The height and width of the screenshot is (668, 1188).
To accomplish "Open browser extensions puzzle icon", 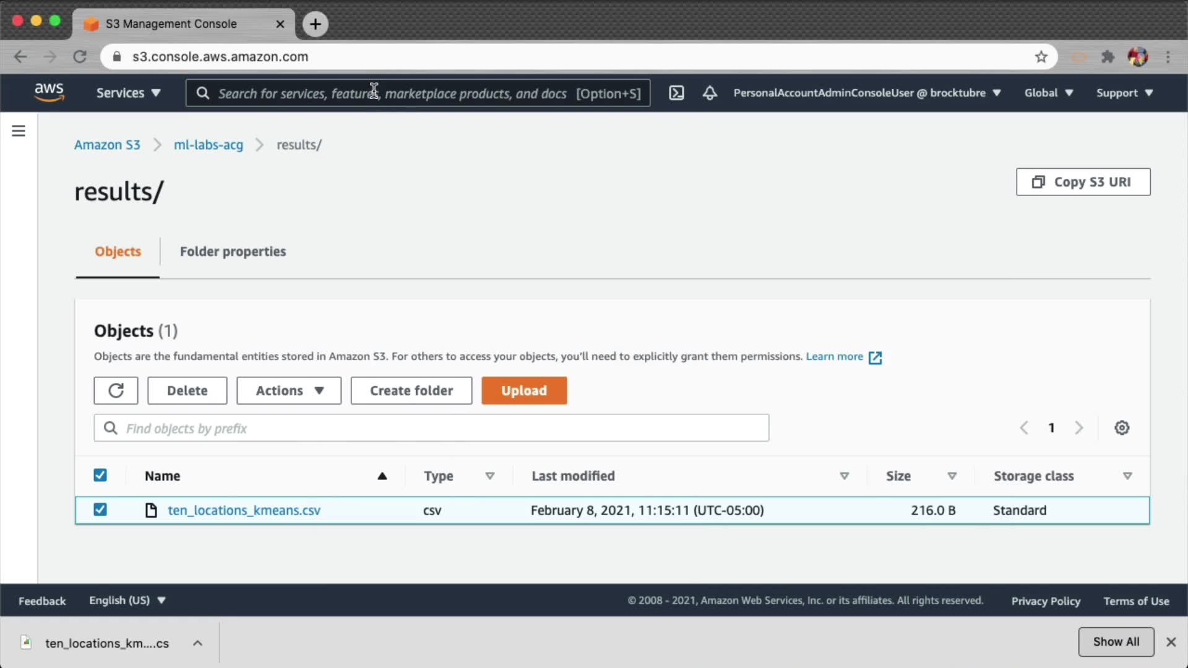I will coord(1108,57).
